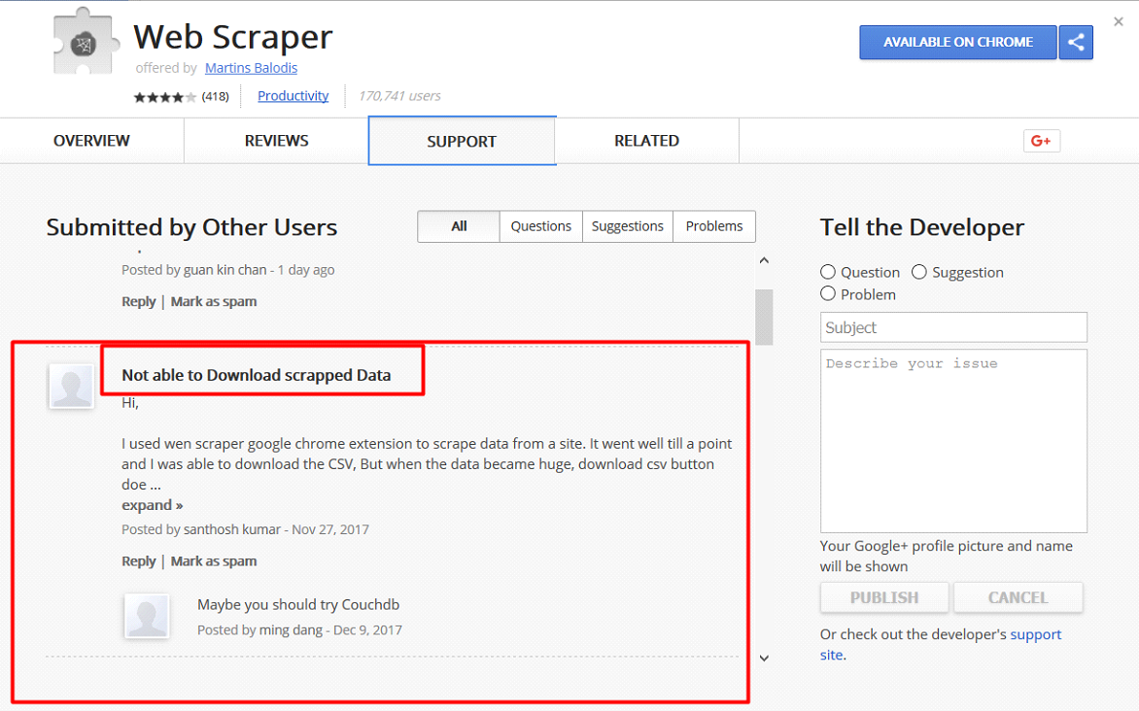Click the share icon button
The image size is (1139, 711).
coord(1076,42)
